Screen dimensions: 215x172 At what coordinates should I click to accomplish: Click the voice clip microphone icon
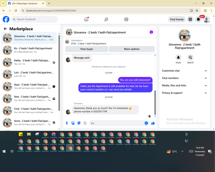[x=67, y=123]
